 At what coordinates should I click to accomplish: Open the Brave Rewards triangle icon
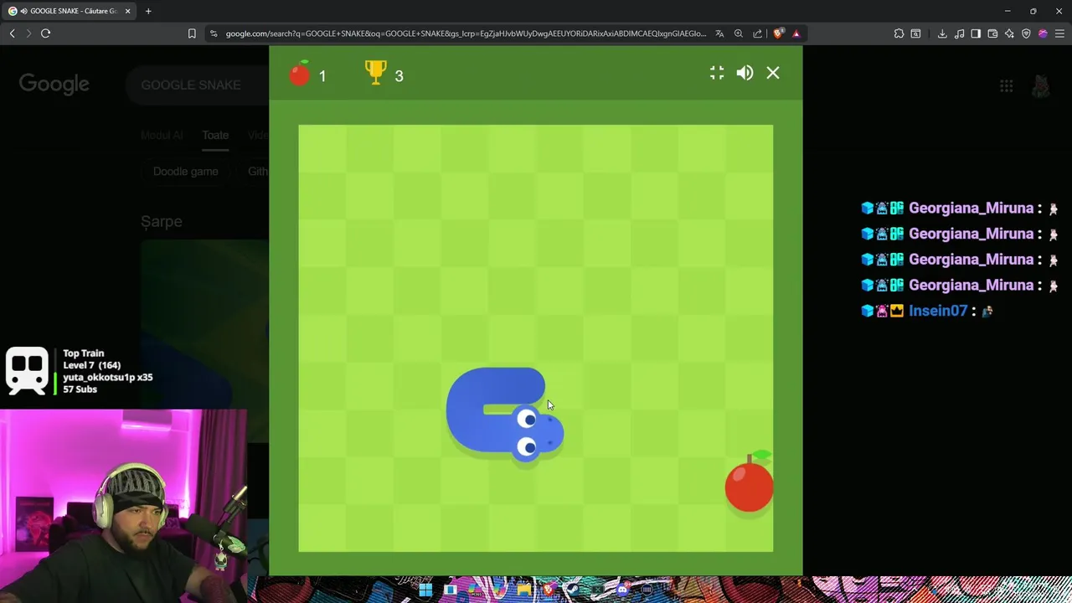[x=796, y=33]
